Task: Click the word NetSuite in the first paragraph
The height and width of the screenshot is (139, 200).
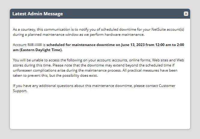Action: pyautogui.click(x=159, y=29)
